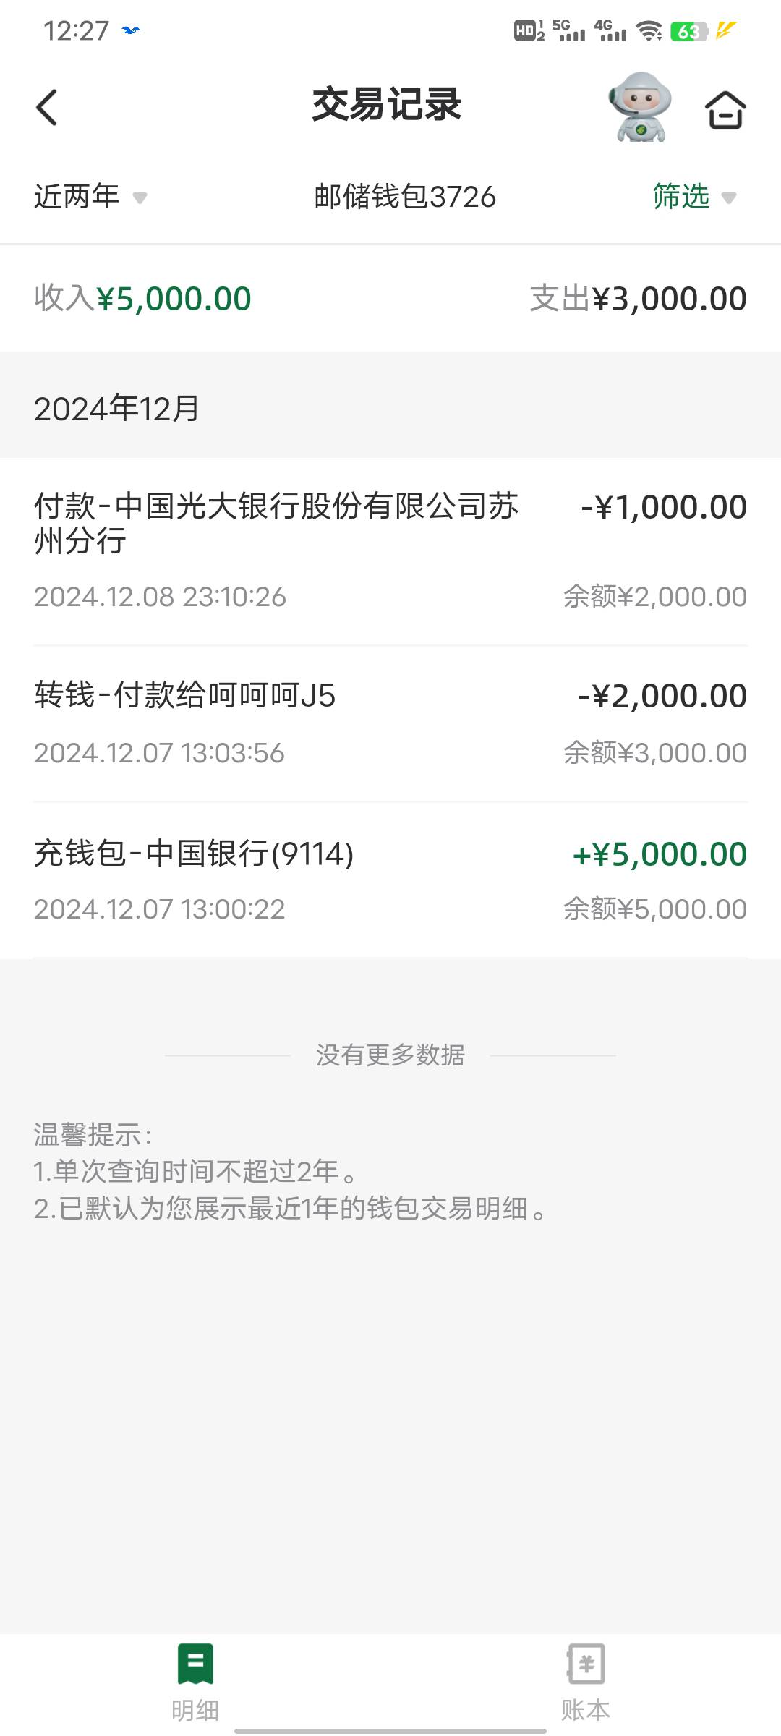Tap the battery status icon
Image resolution: width=781 pixels, height=1736 pixels.
688,31
